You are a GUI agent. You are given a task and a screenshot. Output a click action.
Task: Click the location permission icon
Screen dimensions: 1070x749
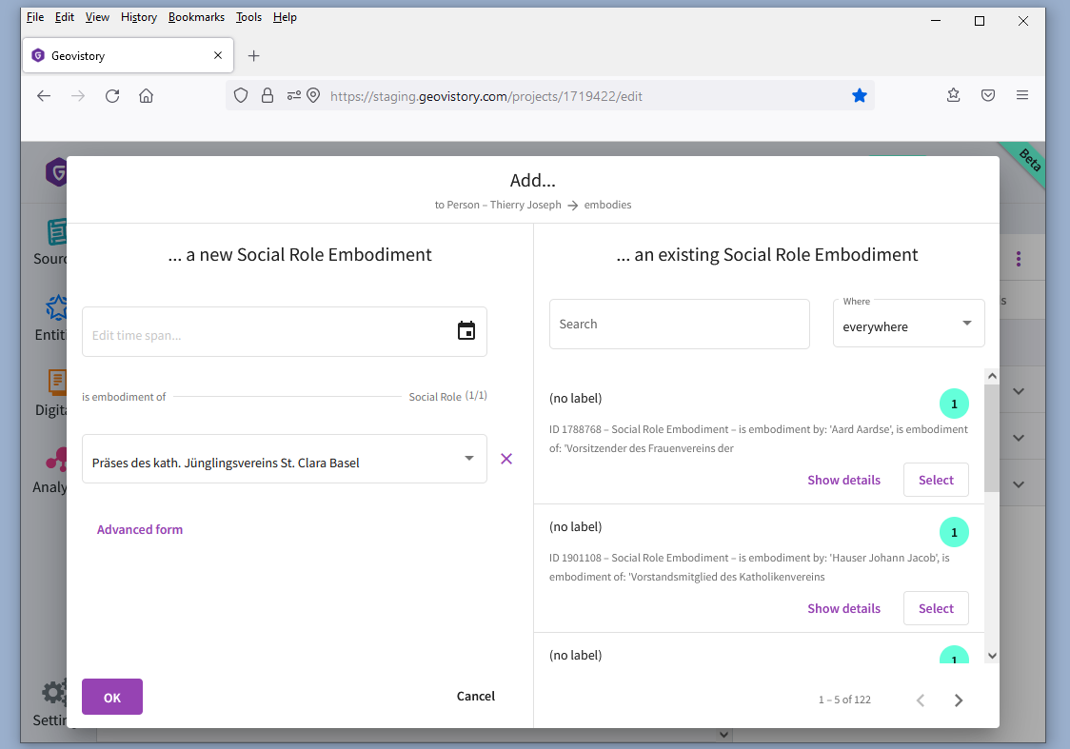click(313, 95)
